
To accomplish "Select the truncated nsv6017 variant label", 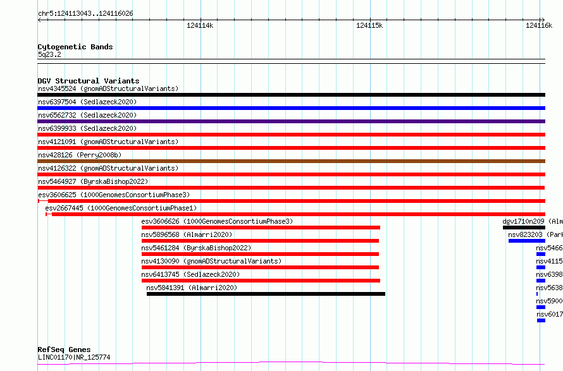I will click(x=550, y=314).
